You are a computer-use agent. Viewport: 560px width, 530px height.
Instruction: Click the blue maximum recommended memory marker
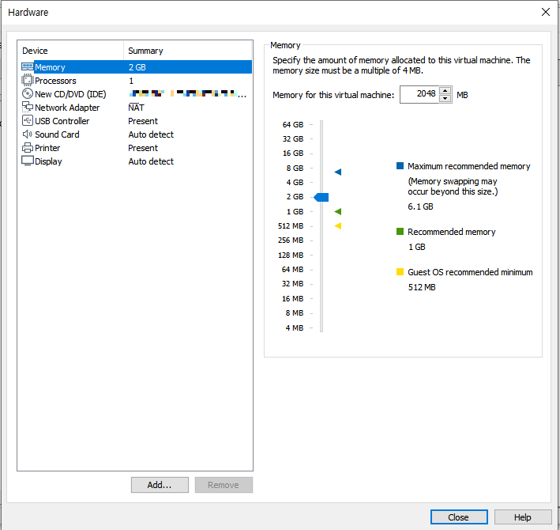click(338, 172)
